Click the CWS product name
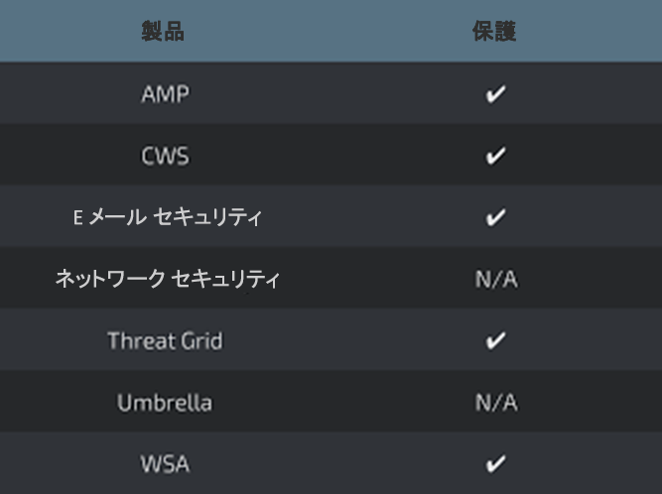Image resolution: width=662 pixels, height=494 pixels. (165, 156)
